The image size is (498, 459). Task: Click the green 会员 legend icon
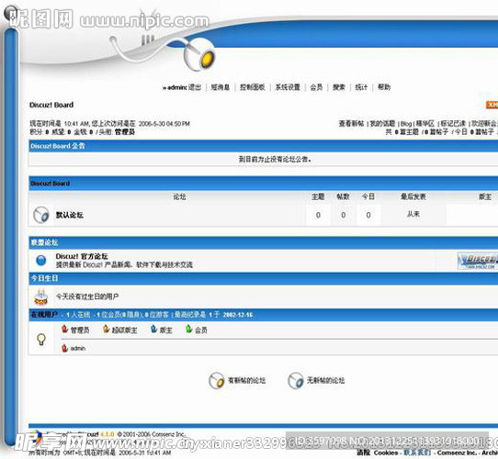189,330
